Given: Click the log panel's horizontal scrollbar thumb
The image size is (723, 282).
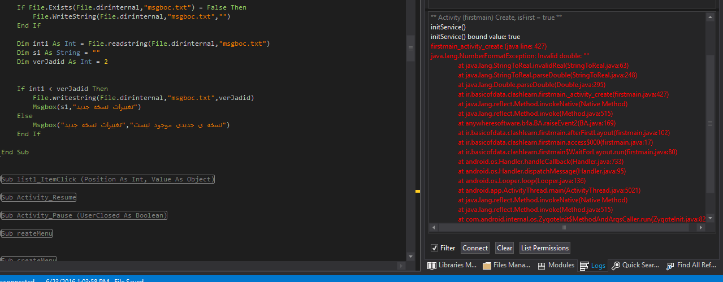Looking at the screenshot, I should click(x=564, y=228).
